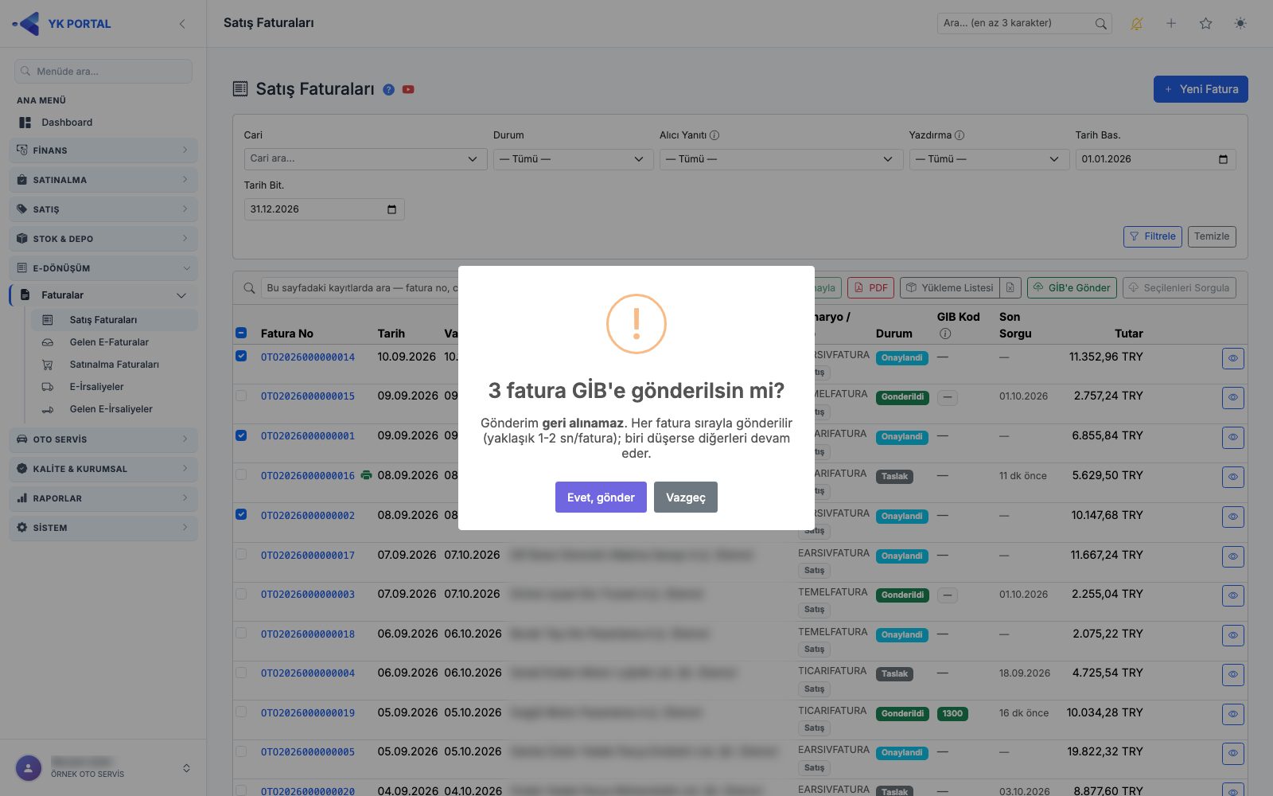This screenshot has height=796, width=1273.
Task: Click the Tarih Bit. date field
Action: 324,209
